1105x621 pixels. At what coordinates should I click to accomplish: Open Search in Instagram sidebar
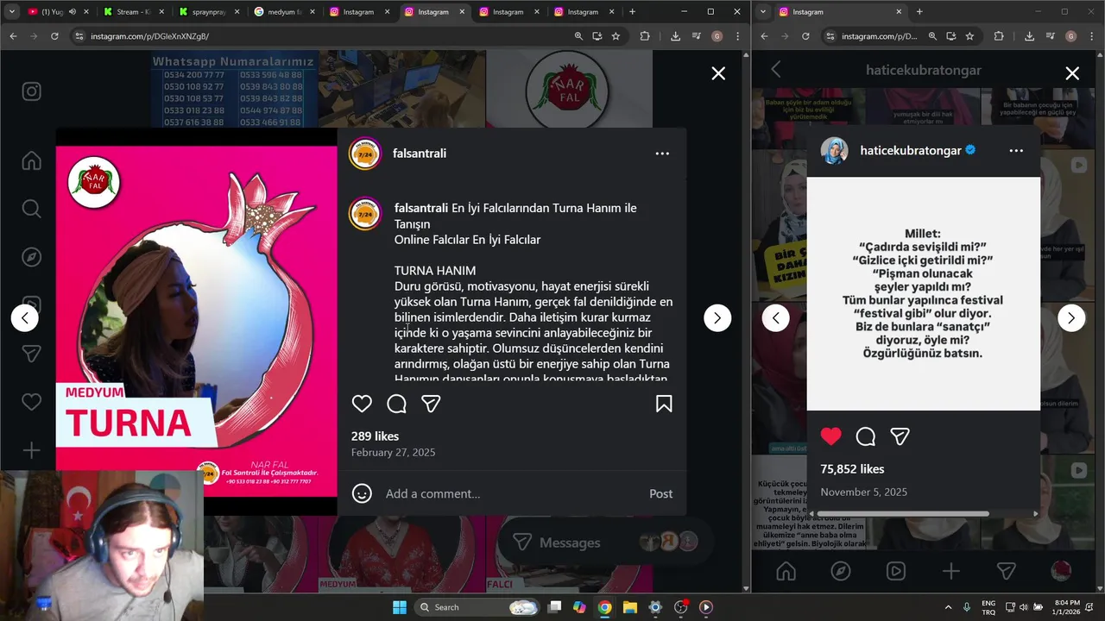click(x=32, y=209)
